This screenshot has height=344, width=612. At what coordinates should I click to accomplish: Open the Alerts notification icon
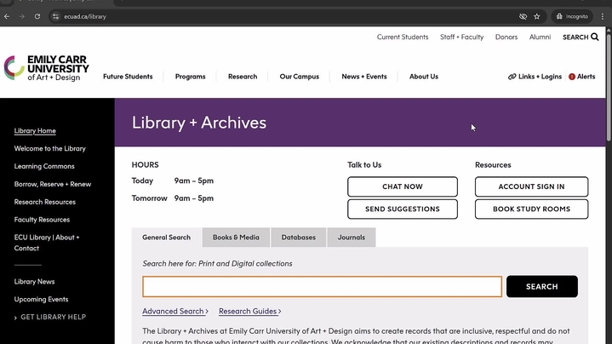(572, 77)
